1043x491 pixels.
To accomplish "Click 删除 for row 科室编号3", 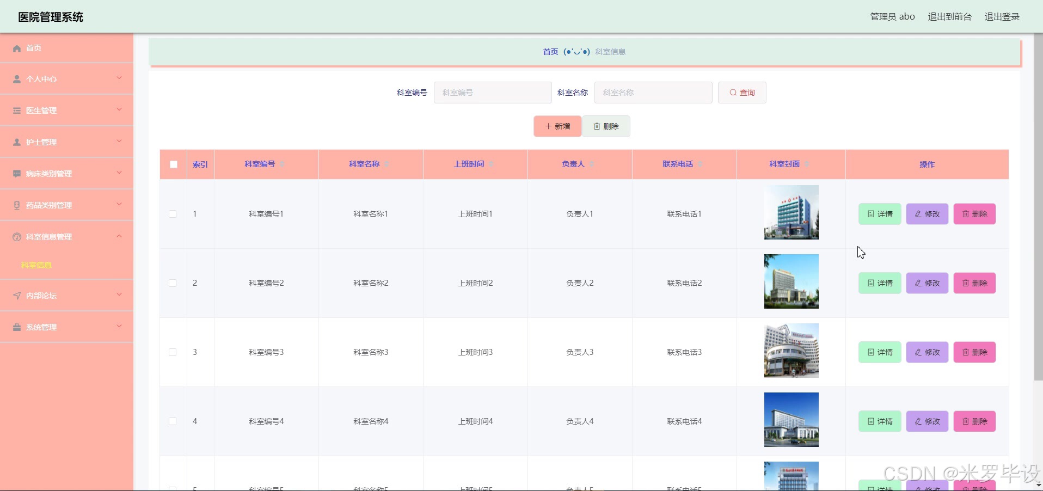I will [974, 352].
